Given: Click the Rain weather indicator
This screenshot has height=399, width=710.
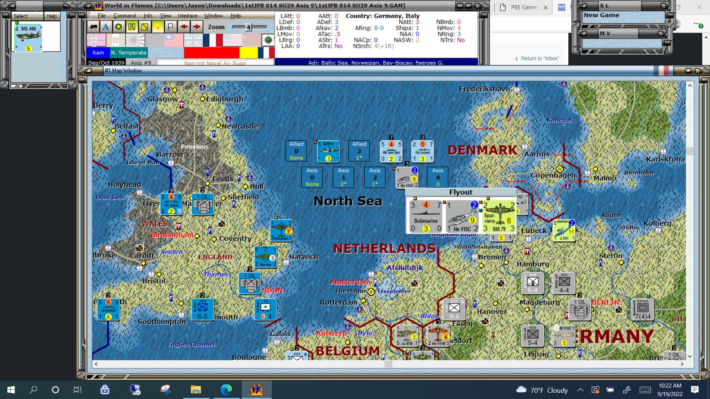Looking at the screenshot, I should pyautogui.click(x=98, y=52).
